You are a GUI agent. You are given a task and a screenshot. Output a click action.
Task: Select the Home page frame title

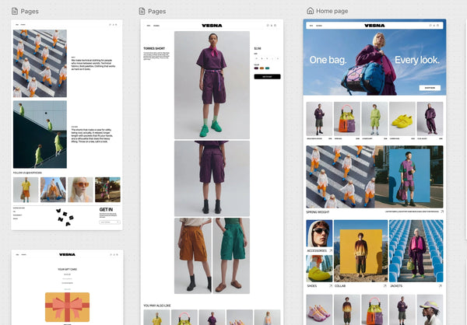coord(332,11)
